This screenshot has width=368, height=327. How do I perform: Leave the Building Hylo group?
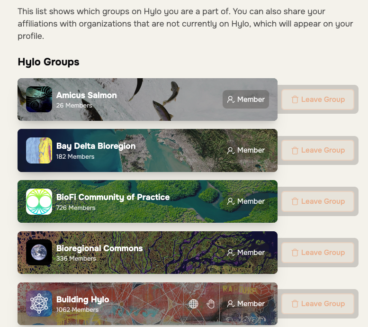coord(318,304)
